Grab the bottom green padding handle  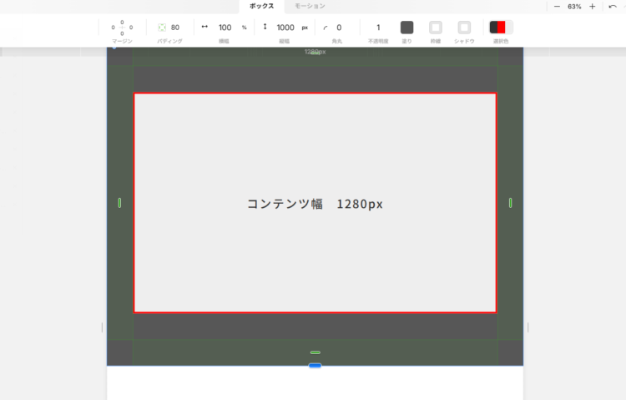pyautogui.click(x=315, y=352)
